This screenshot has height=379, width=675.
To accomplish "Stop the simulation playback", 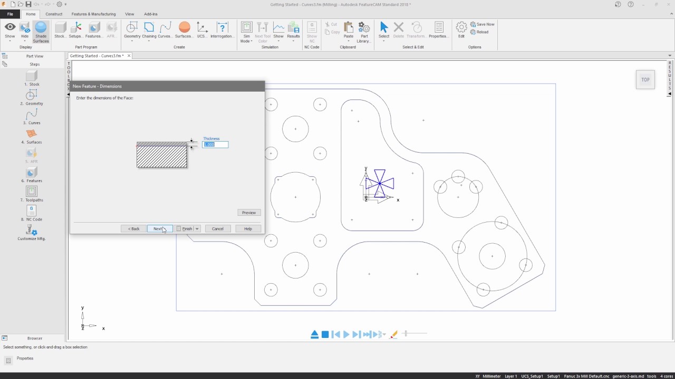I will click(x=325, y=334).
